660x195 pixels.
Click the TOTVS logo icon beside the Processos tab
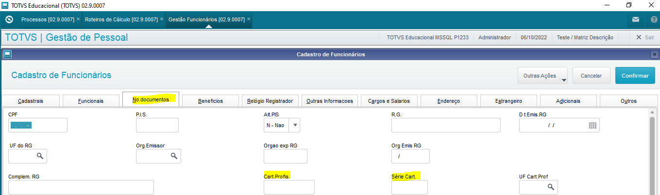[x=9, y=19]
